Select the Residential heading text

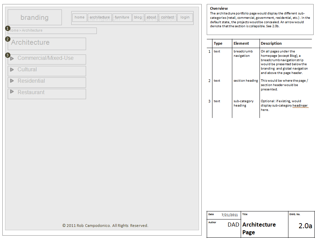(31, 81)
